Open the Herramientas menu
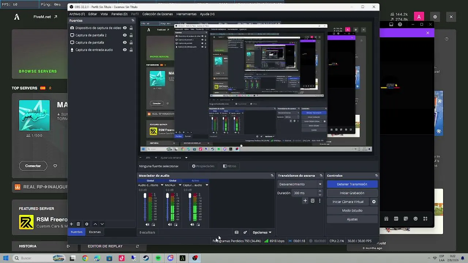 186,14
